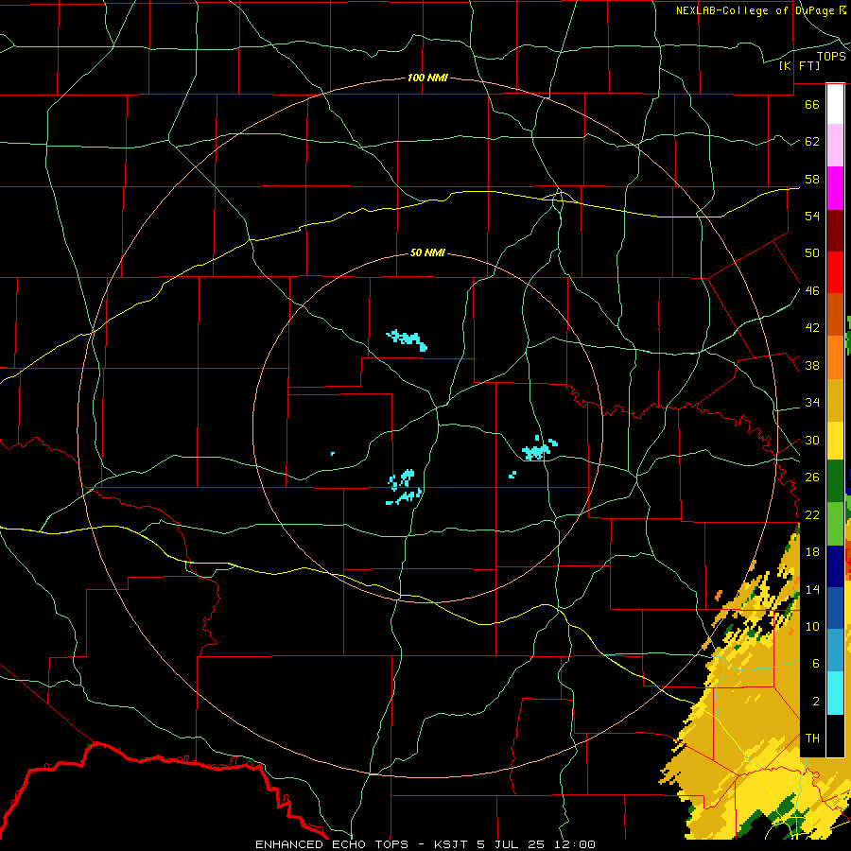
Task: Pick the light green legend swatch
Action: [835, 524]
